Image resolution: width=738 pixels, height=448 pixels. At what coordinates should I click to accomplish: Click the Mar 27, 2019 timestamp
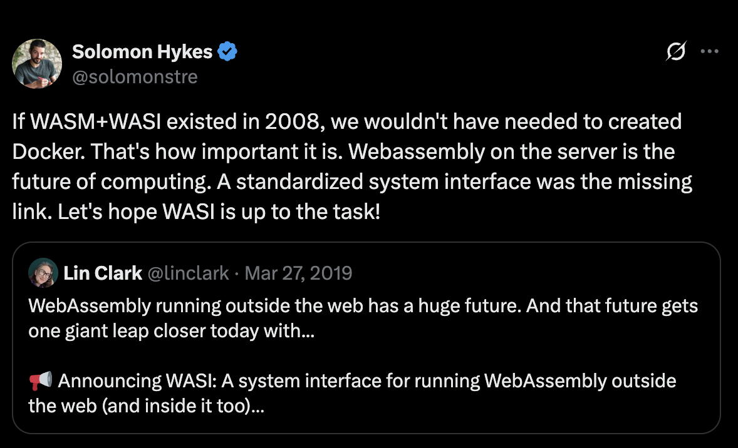click(298, 273)
